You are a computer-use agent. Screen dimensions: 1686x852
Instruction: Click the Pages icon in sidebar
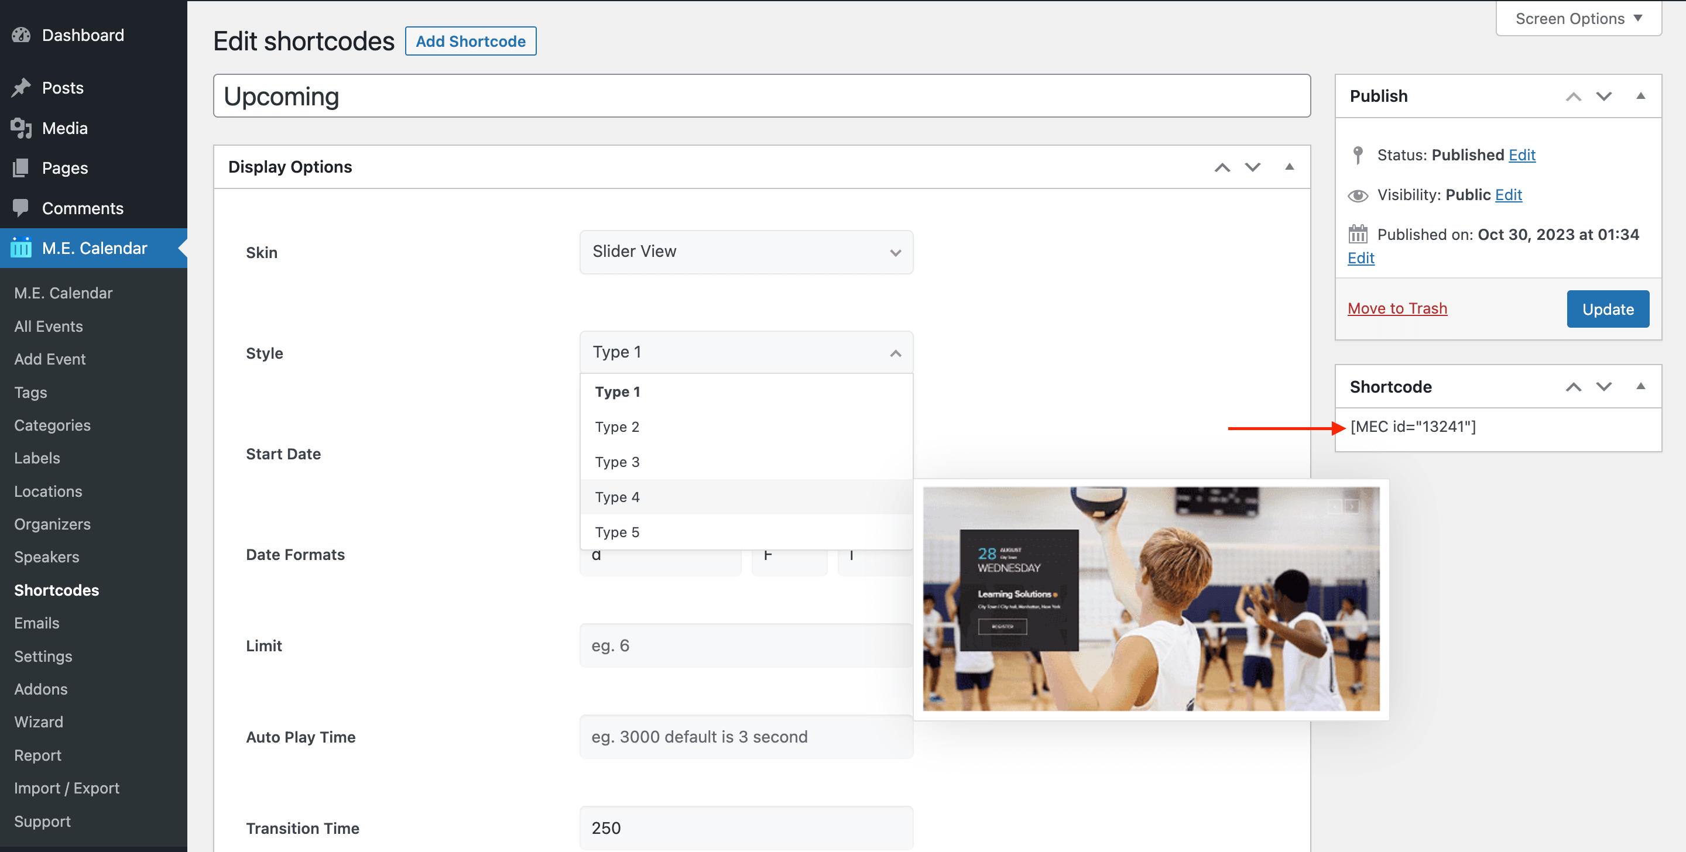(21, 168)
